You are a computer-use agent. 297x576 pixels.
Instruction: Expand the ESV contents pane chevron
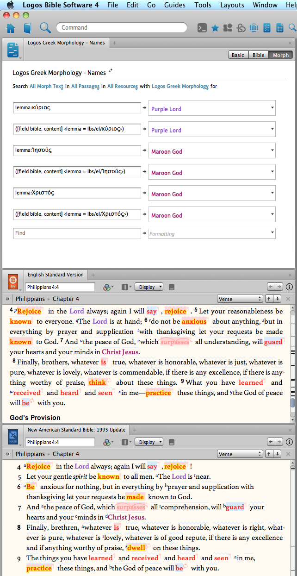point(7,299)
